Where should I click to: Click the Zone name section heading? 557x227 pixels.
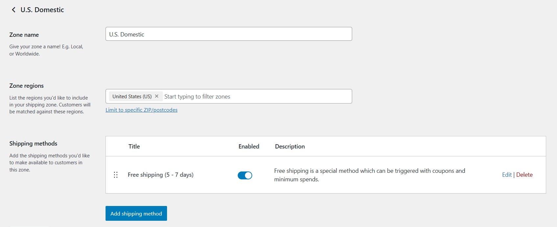coord(24,34)
